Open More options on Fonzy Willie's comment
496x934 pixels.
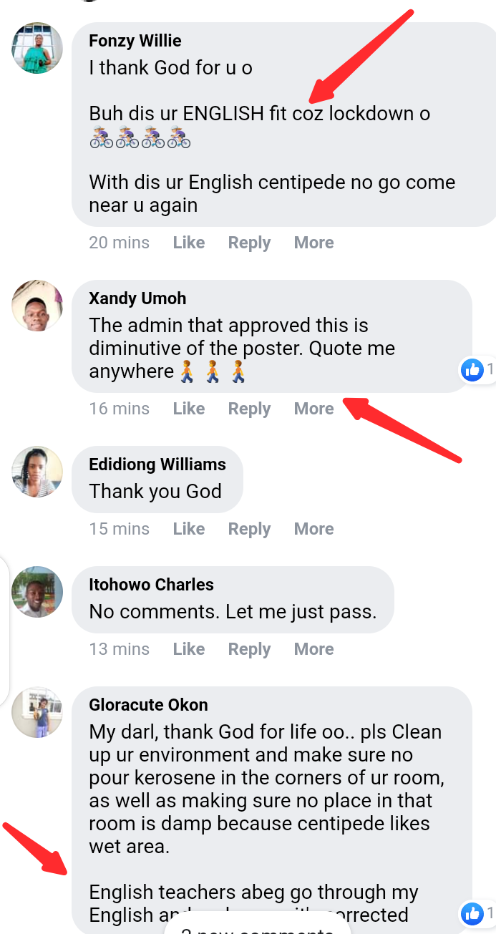click(313, 243)
